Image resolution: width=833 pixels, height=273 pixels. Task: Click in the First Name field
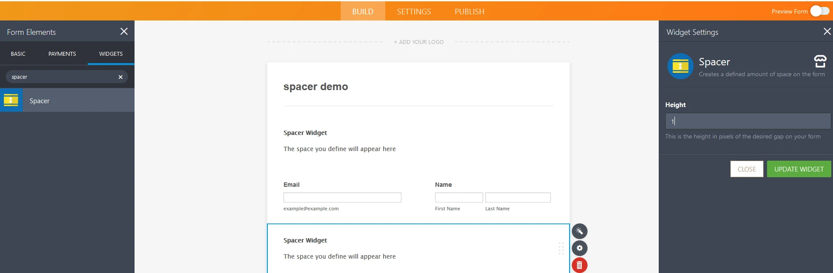pos(459,198)
